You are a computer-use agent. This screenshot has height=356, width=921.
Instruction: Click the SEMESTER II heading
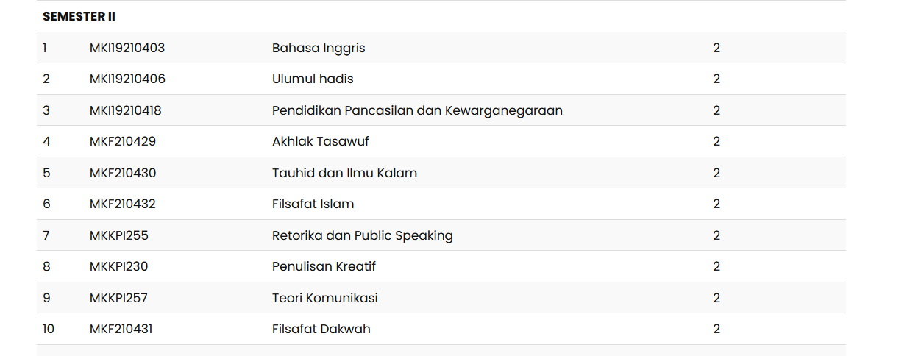tap(79, 16)
